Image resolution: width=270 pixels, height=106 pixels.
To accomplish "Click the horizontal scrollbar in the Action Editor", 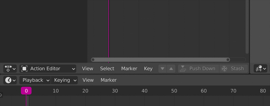I will 161,59.
